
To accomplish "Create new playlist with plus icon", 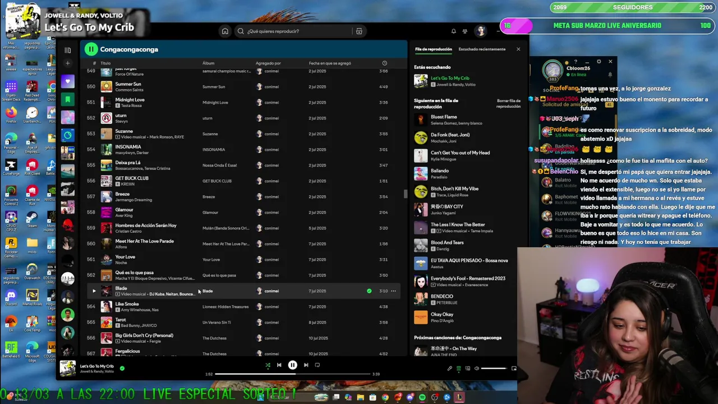I will click(68, 63).
